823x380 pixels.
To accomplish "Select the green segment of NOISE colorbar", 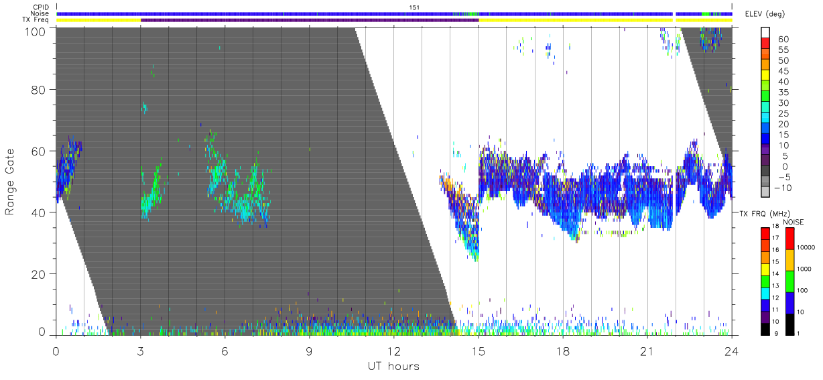I will coord(789,281).
